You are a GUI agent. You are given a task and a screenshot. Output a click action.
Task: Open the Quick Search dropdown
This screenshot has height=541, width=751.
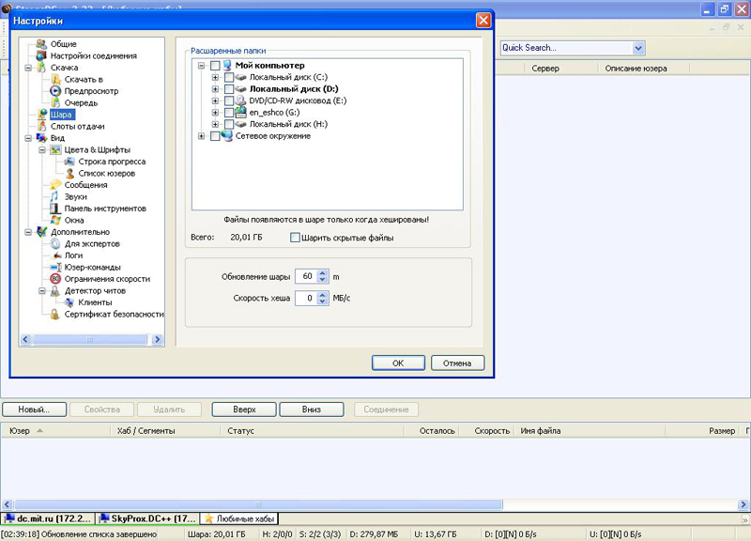click(638, 48)
